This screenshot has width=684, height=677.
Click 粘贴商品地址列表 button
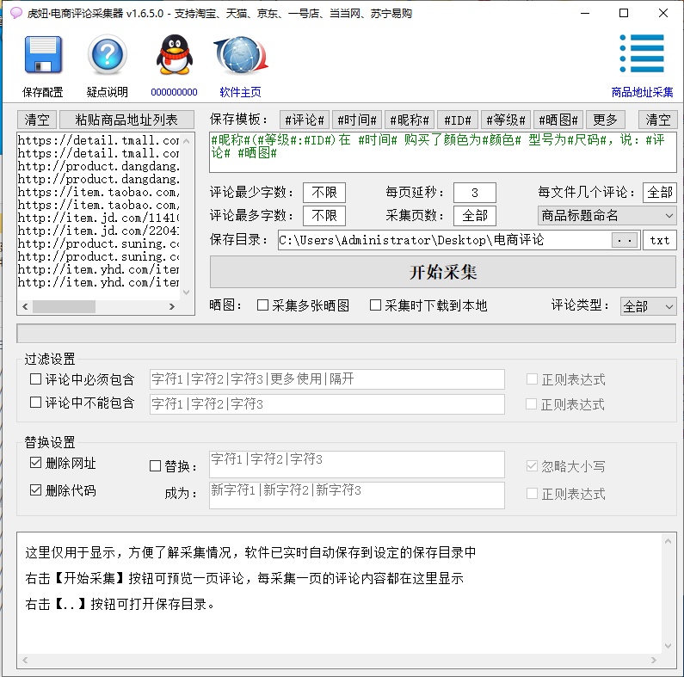tap(126, 120)
